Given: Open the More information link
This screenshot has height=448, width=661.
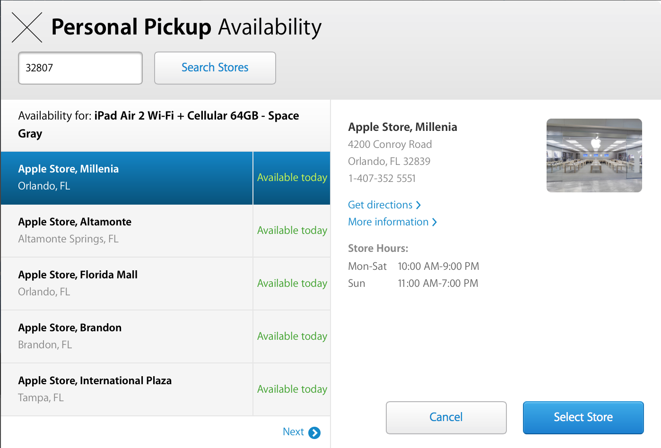Looking at the screenshot, I should (x=388, y=222).
